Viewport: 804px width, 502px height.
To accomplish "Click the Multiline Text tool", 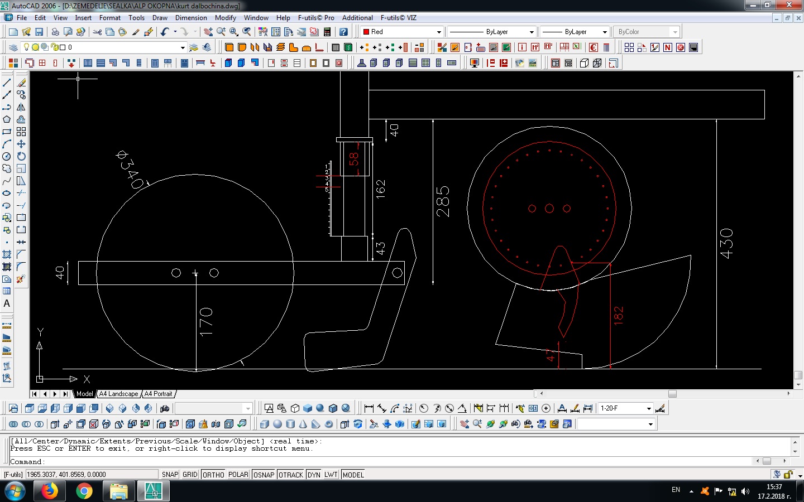I will pos(7,304).
